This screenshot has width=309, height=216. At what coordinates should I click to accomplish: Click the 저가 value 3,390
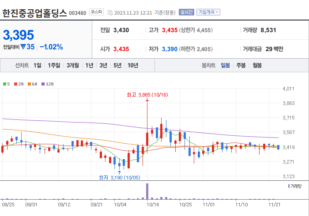pos(170,49)
